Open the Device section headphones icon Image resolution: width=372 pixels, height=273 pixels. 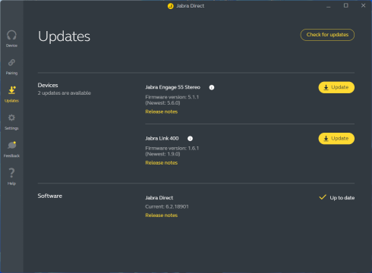(x=11, y=35)
